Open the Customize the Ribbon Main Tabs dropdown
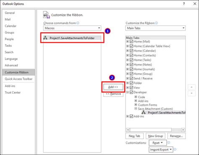Image resolution: width=199 pixels, height=155 pixels. pos(155,28)
